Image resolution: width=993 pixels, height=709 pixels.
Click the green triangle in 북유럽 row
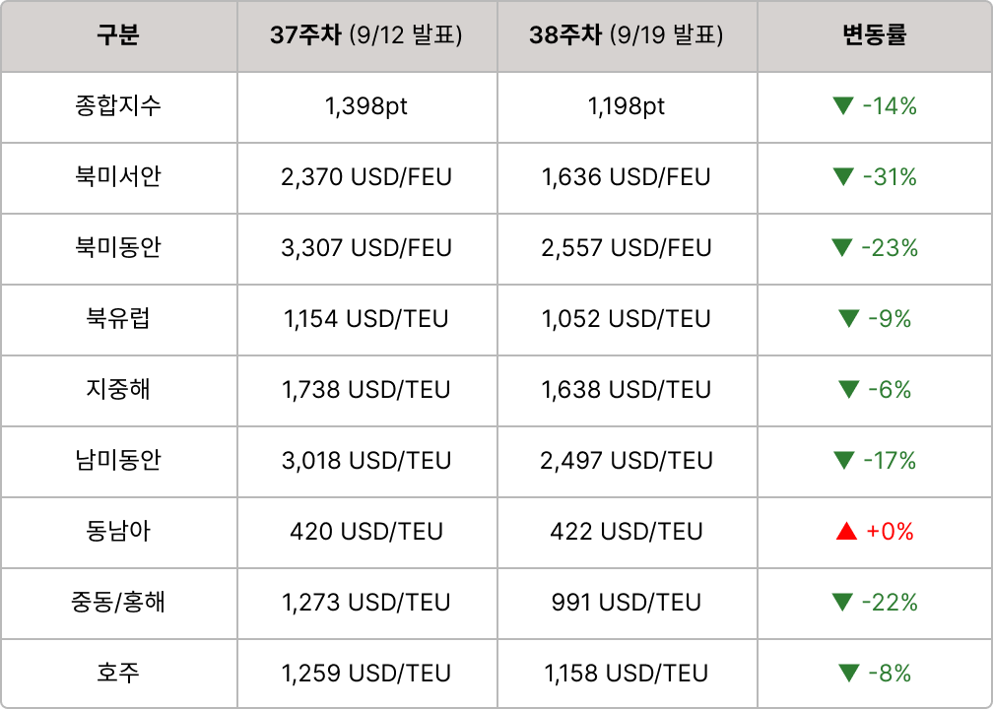click(848, 319)
